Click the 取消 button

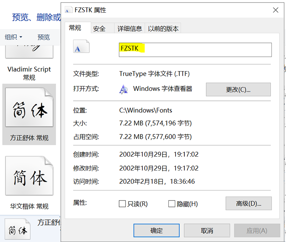tap(207, 231)
